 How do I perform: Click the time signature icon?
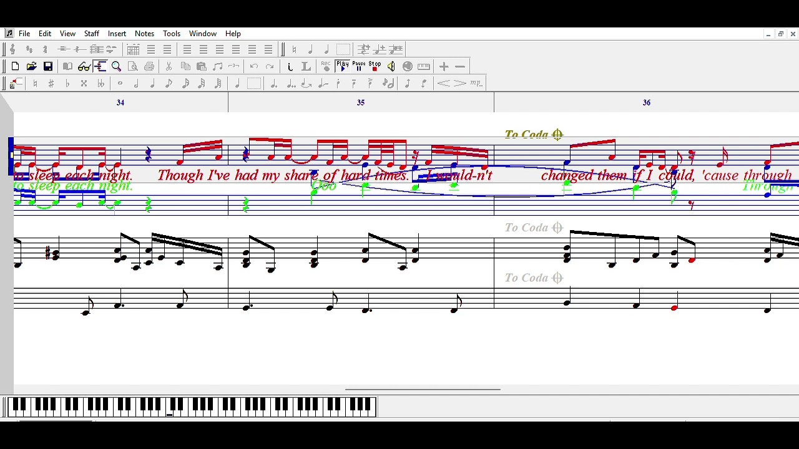coord(45,49)
